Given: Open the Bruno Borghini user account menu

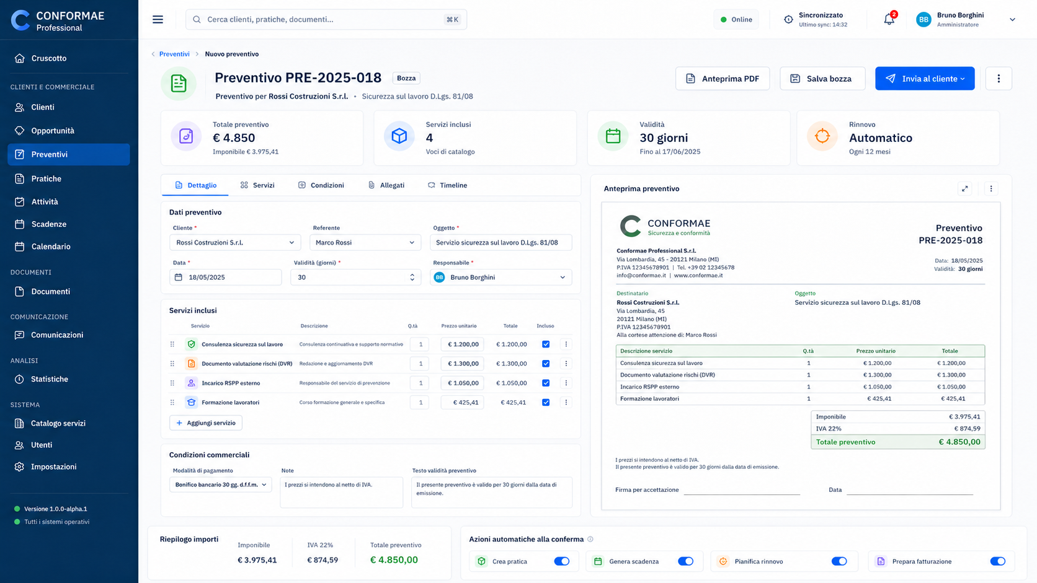Looking at the screenshot, I should [x=967, y=20].
